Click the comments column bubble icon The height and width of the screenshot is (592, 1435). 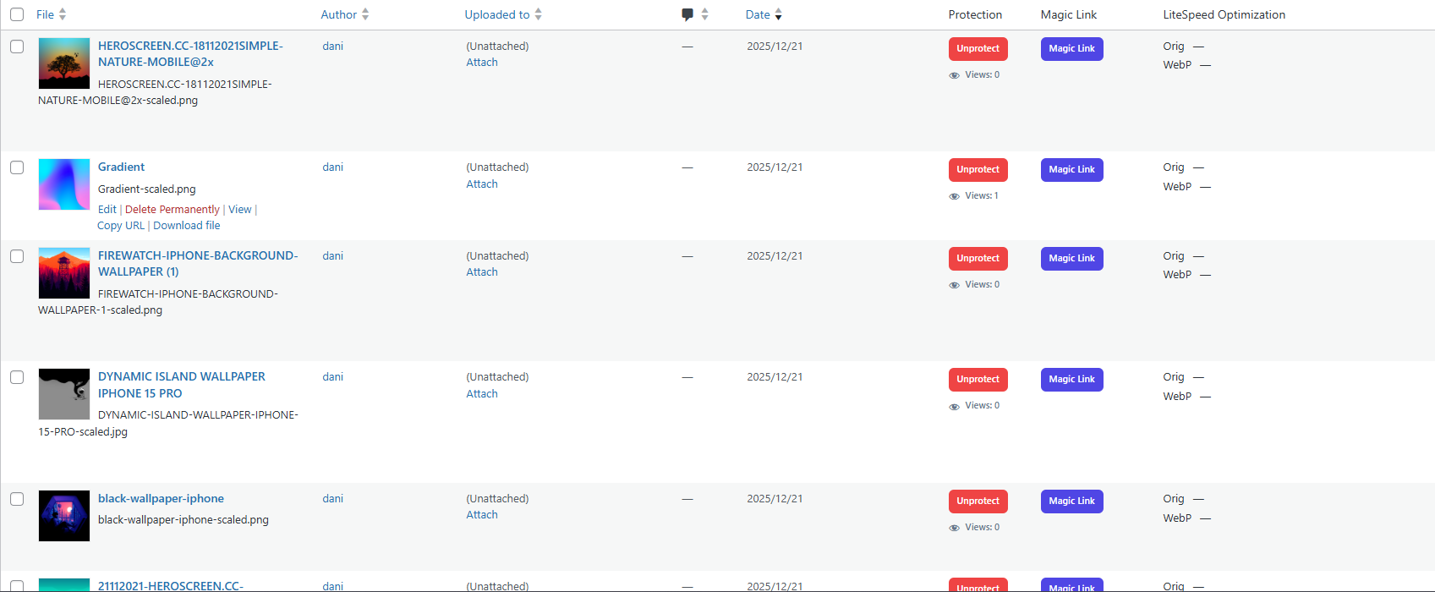687,14
